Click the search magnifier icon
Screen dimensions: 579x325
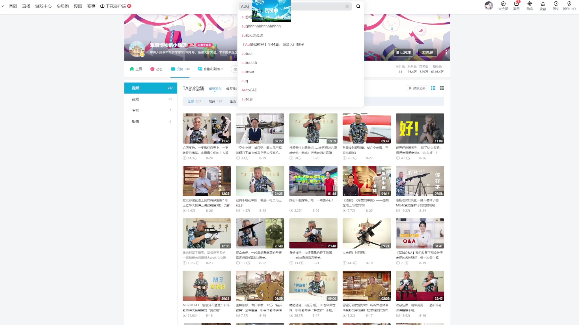[x=358, y=6]
